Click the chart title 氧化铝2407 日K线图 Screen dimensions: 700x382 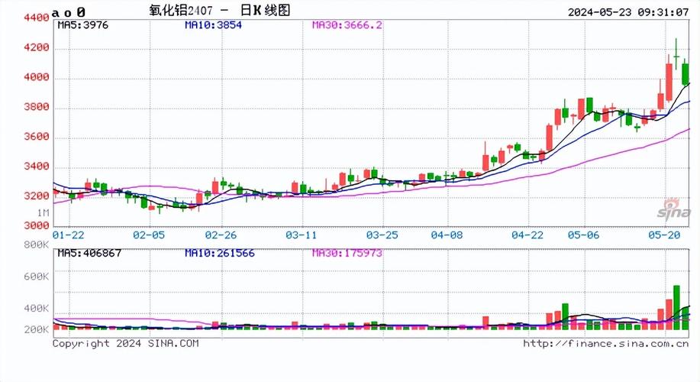[x=220, y=10]
